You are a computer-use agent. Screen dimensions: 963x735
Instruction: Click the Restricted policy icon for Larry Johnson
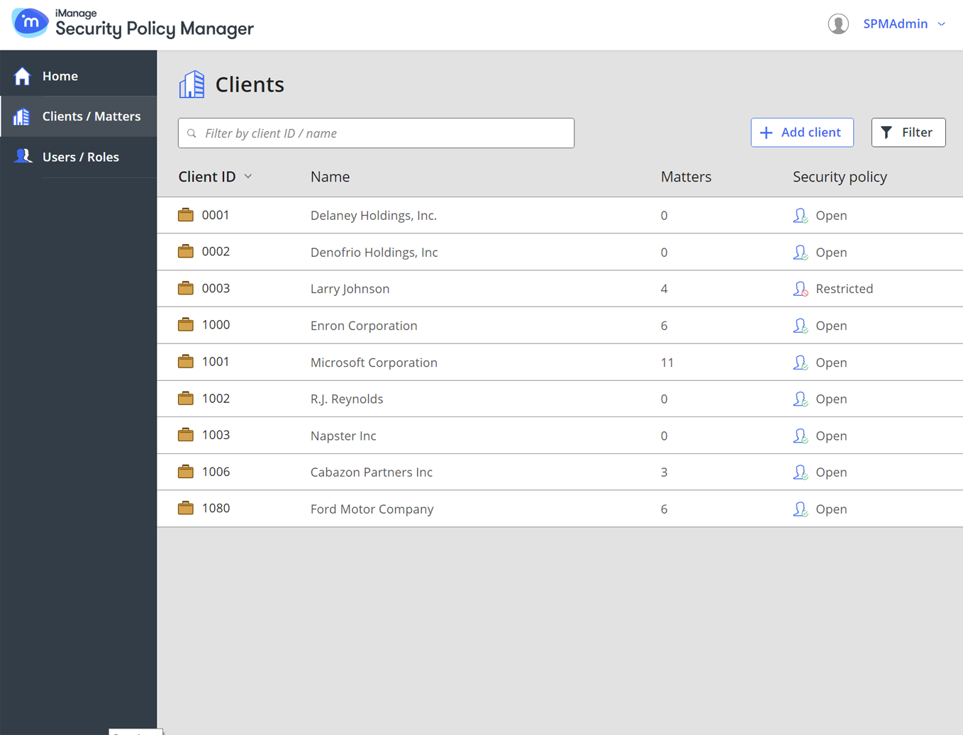pos(801,289)
